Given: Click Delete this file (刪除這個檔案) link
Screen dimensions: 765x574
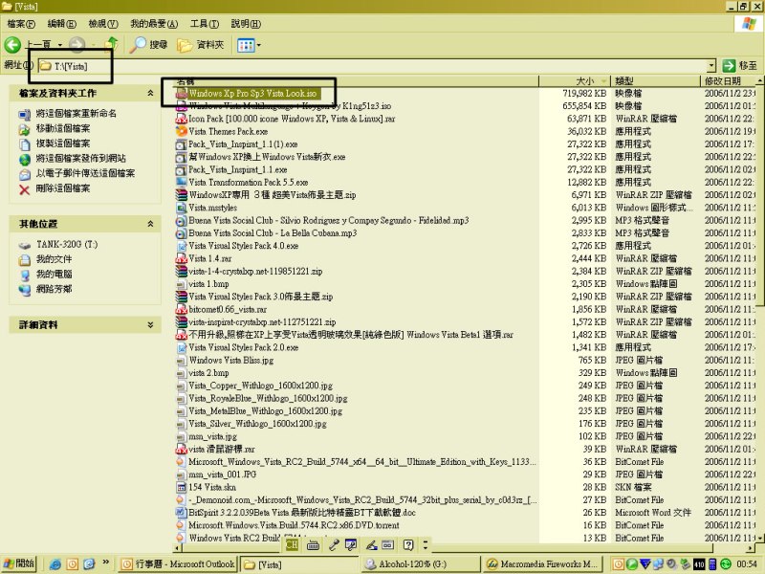Looking at the screenshot, I should tap(63, 188).
